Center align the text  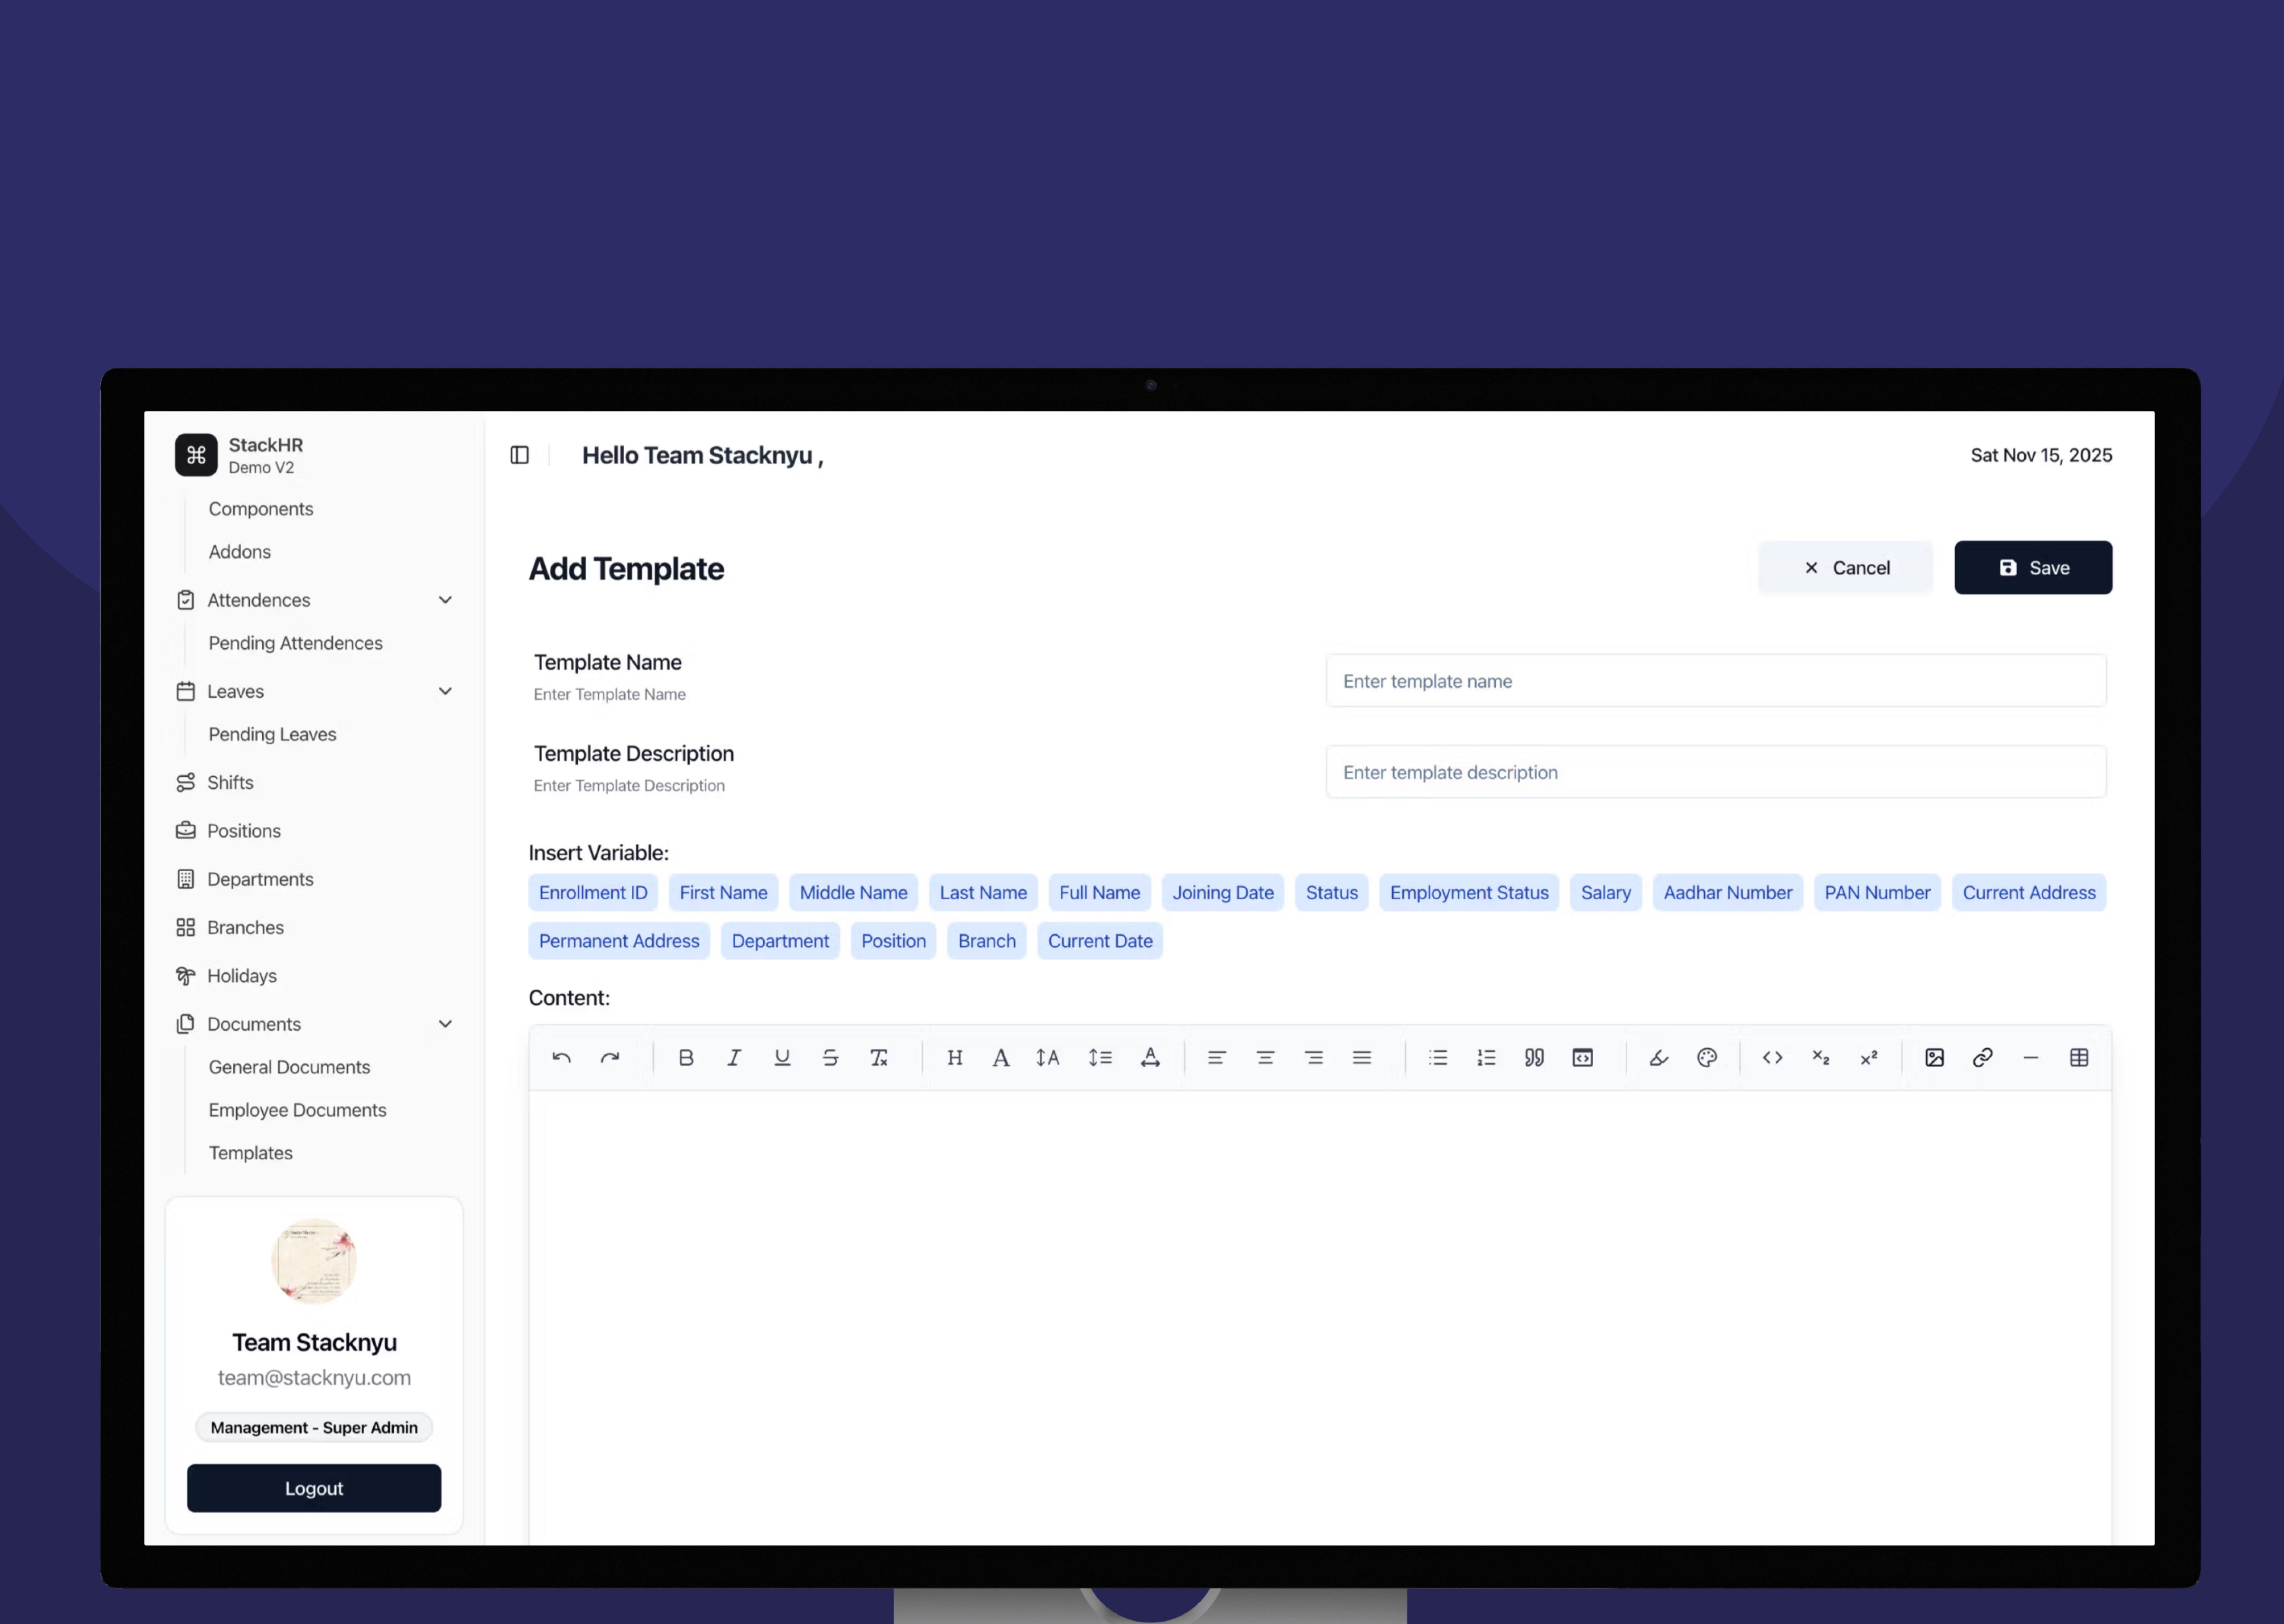pos(1265,1057)
